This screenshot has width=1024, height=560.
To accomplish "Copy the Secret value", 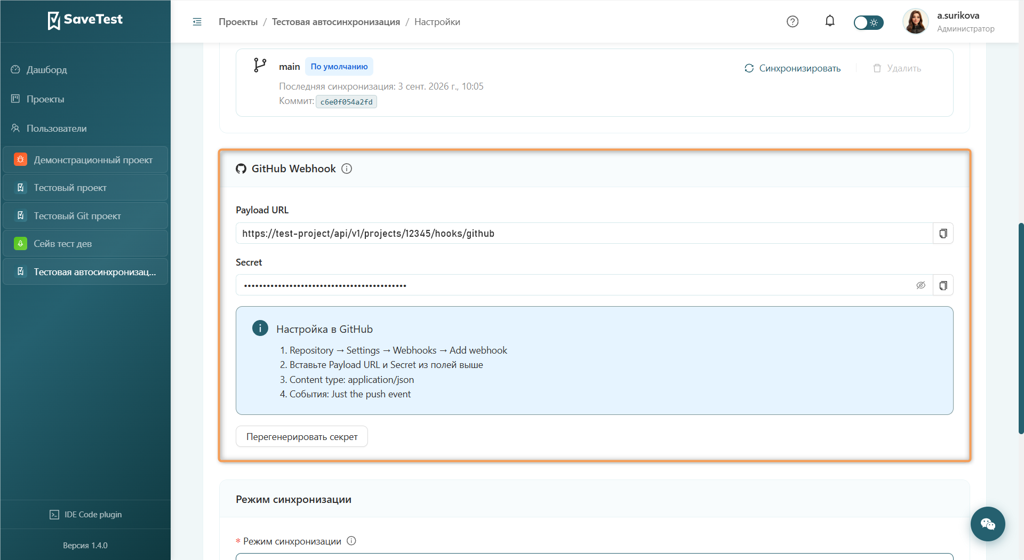I will [943, 285].
